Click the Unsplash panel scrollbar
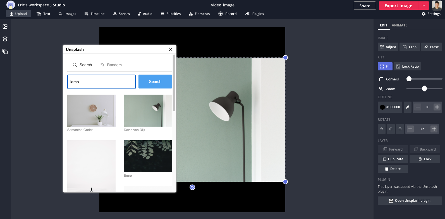 coord(174,83)
